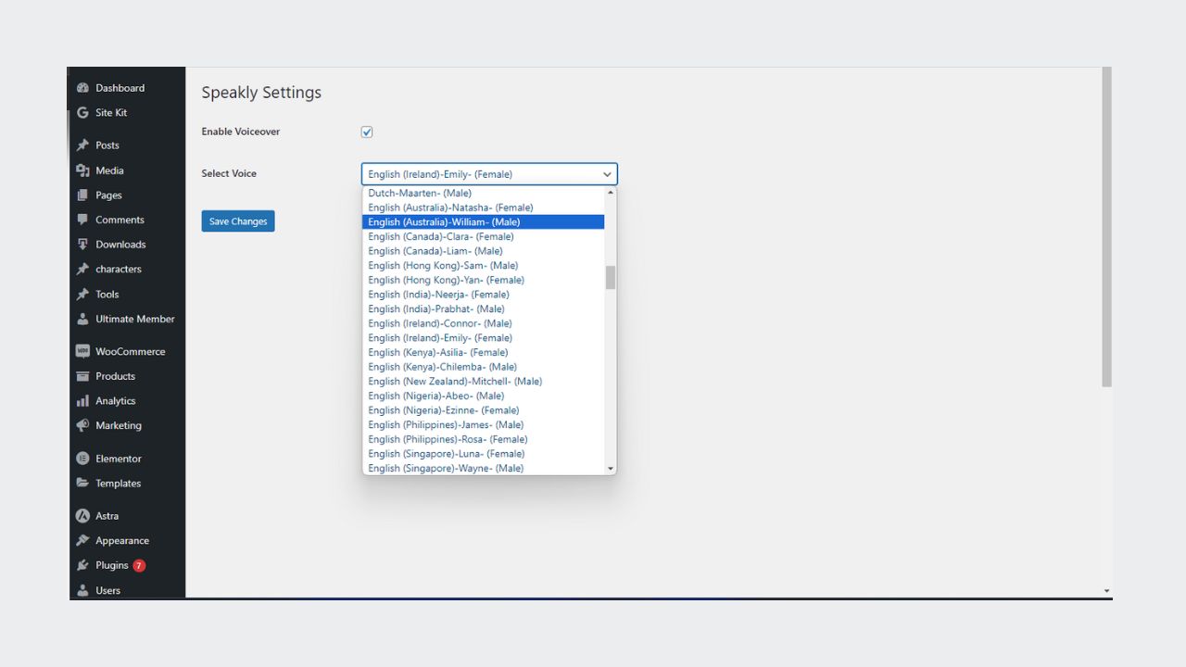The image size is (1186, 667).
Task: Click the Plugins plug icon
Action: (x=82, y=565)
